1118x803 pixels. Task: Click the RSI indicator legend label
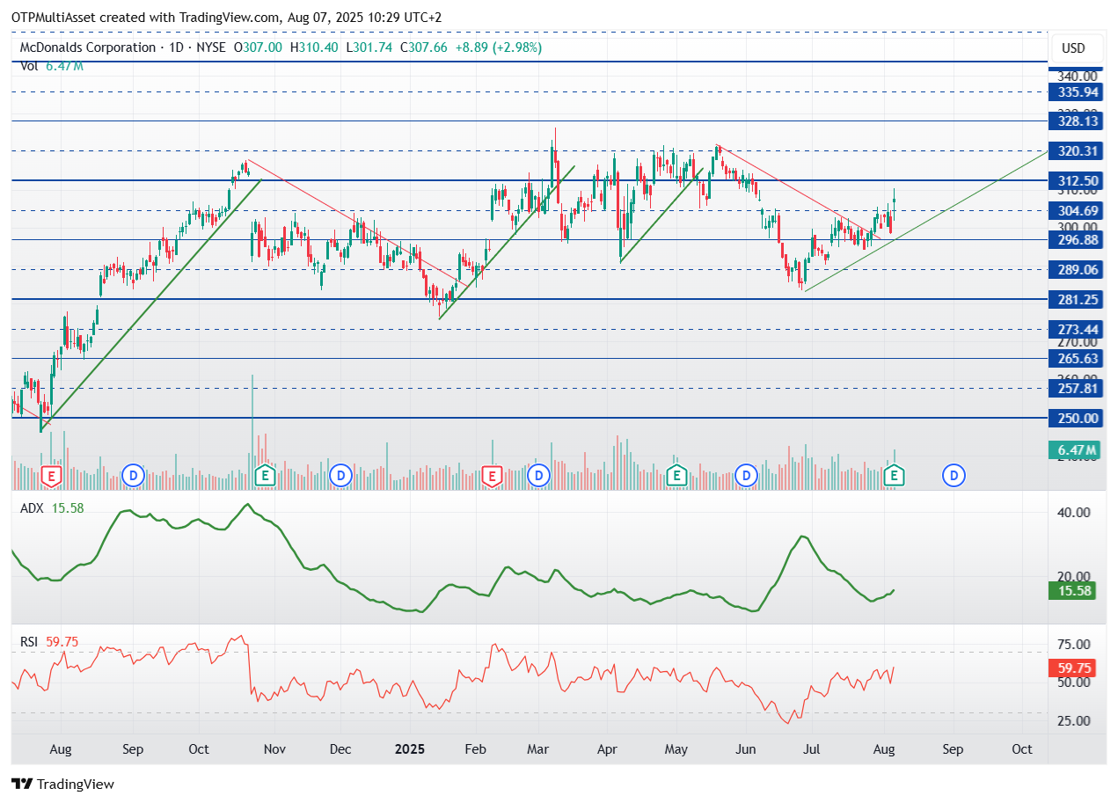click(x=30, y=642)
